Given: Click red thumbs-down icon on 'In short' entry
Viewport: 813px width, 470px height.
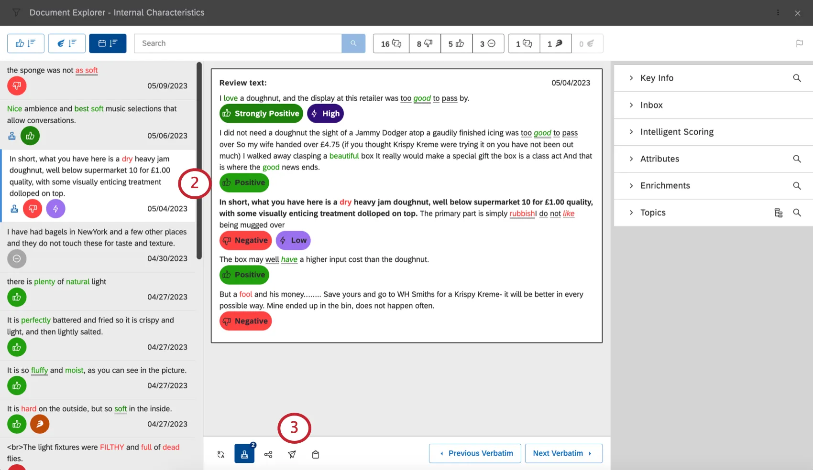Looking at the screenshot, I should (33, 209).
